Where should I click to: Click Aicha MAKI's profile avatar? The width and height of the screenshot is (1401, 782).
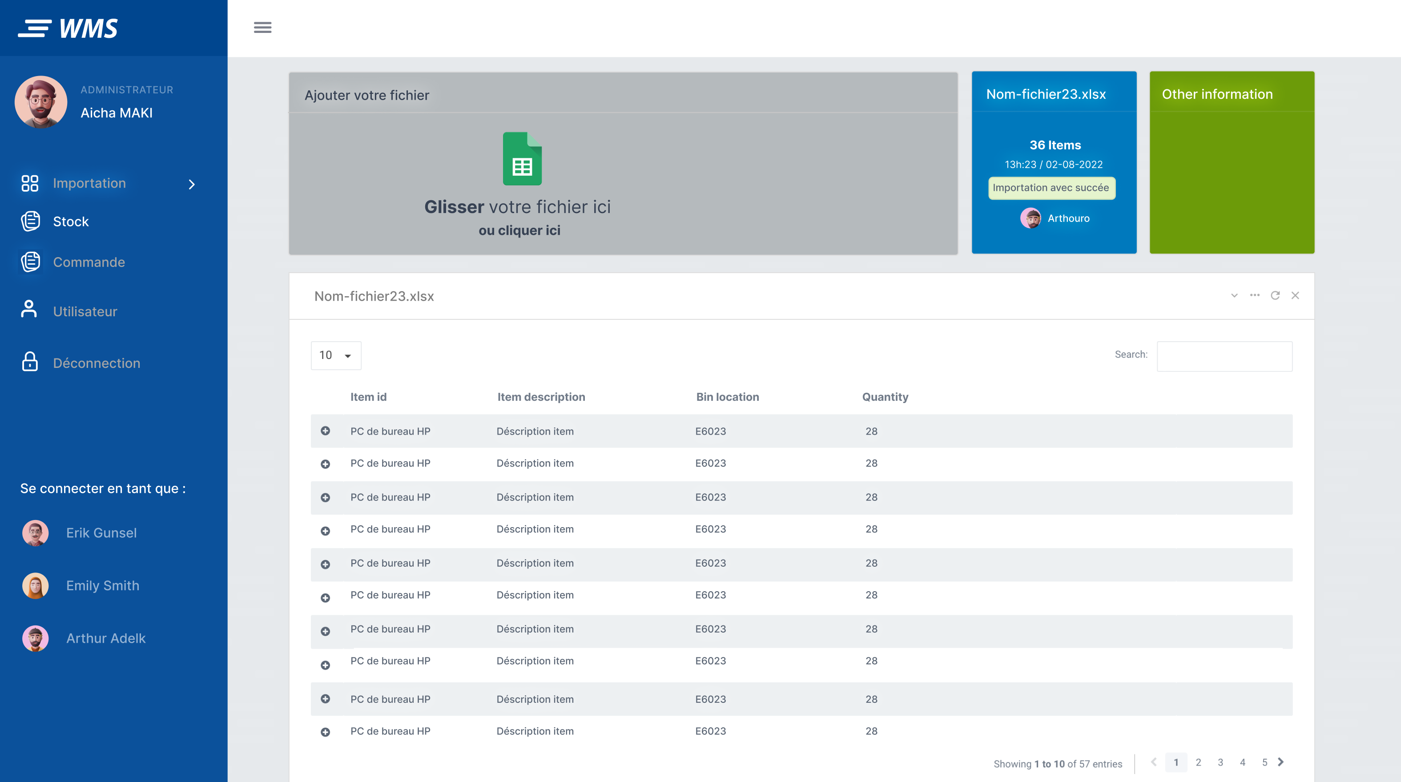tap(41, 102)
